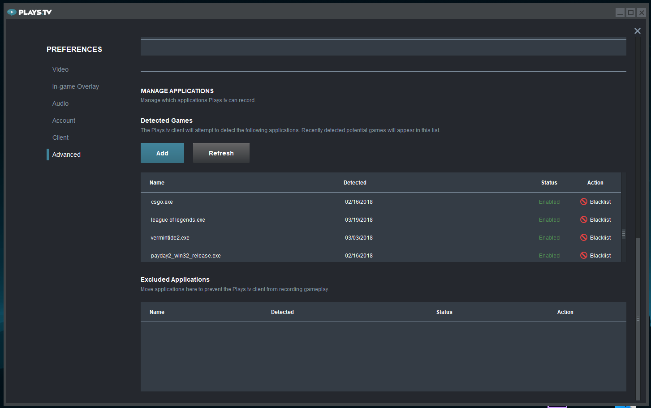Click the Detected header in Detected Games table
This screenshot has height=408, width=651.
(x=355, y=183)
